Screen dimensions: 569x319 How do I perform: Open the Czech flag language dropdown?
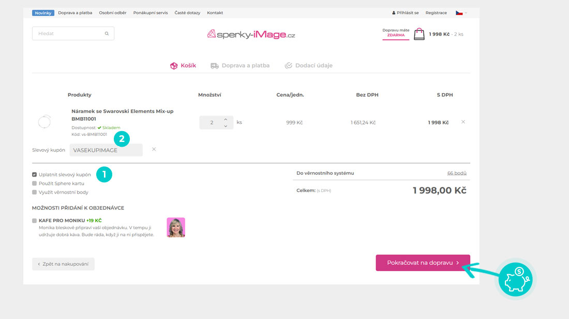point(460,12)
